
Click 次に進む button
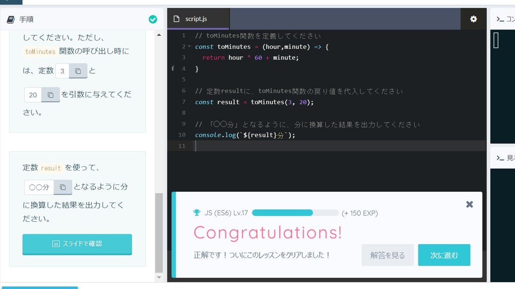[444, 255]
